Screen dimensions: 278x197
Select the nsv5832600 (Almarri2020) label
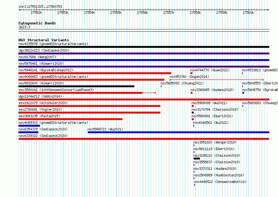coord(41,83)
